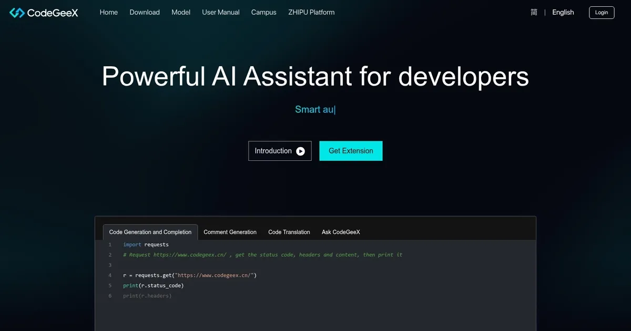This screenshot has width=631, height=331.
Task: Go to Home nav item
Action: pos(109,12)
